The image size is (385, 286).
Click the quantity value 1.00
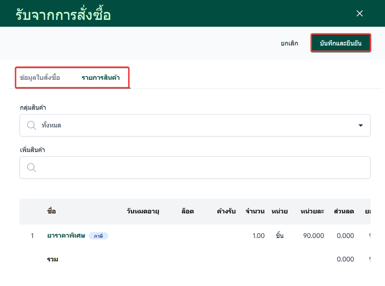coord(259,236)
